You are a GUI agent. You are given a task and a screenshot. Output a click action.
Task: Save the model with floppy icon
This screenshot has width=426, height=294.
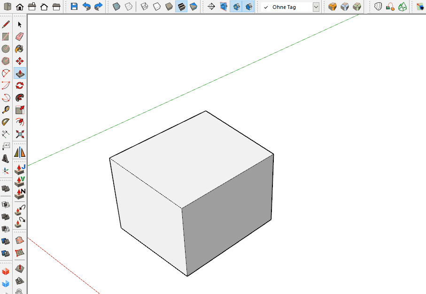(74, 7)
